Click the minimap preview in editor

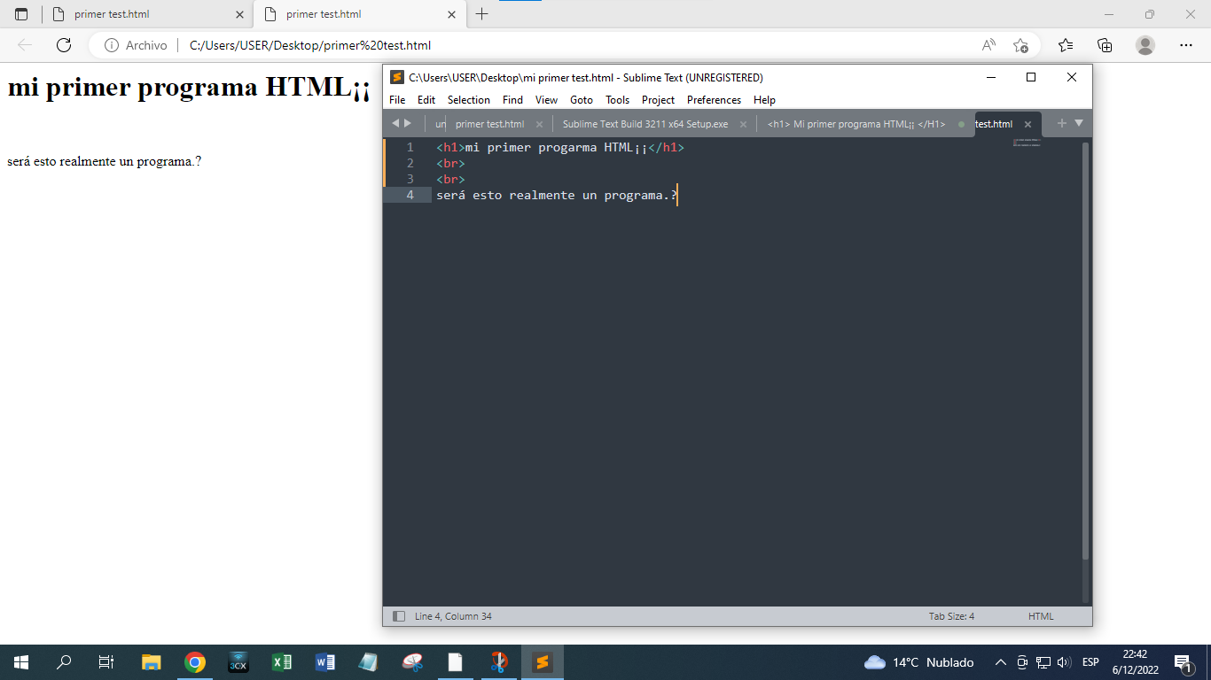[1027, 143]
